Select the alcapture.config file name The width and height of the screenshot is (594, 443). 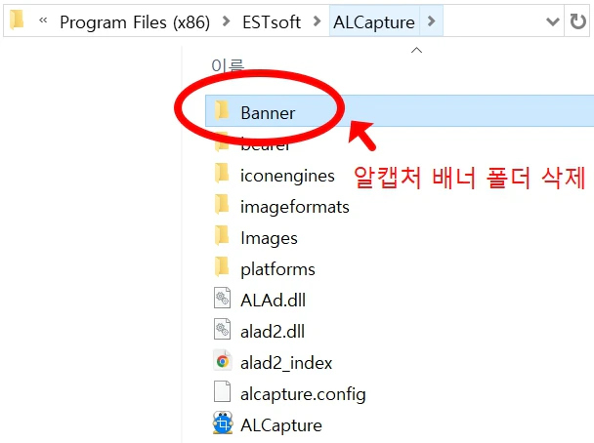303,394
